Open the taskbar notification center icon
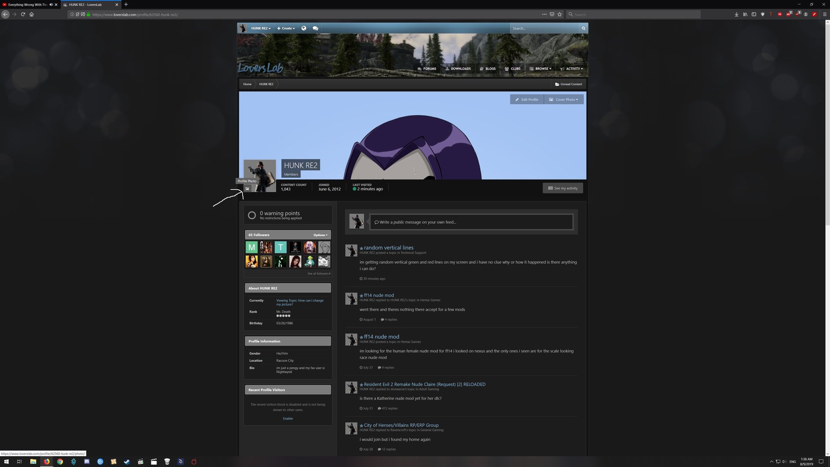Screen dimensions: 830x467 click(x=821, y=461)
